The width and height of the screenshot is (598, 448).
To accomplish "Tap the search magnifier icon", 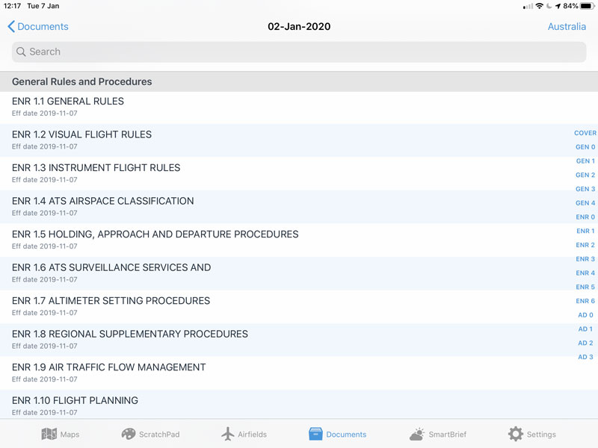I will tap(21, 52).
